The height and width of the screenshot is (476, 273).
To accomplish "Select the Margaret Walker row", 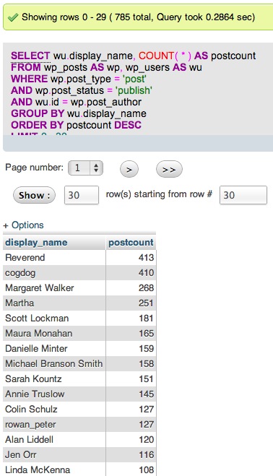I will (79, 287).
